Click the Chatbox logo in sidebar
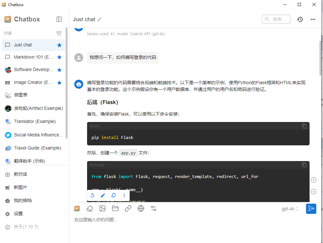The image size is (323, 243). [8, 19]
